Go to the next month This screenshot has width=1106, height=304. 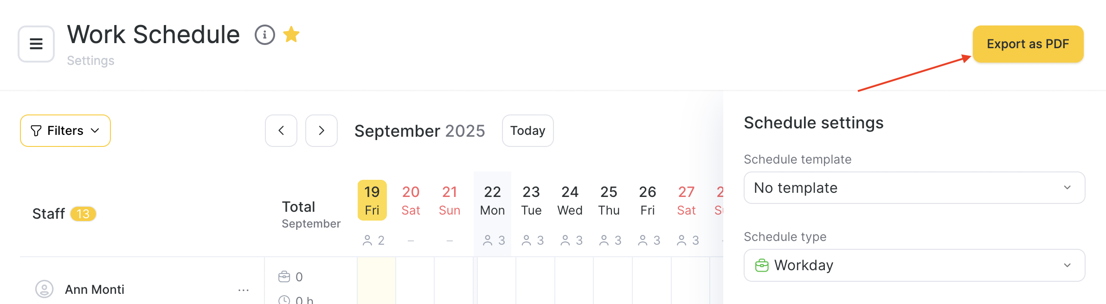[x=322, y=131]
